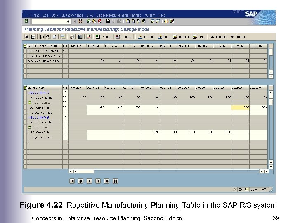Click the cell containing 220 in NRG-B row
This screenshot has height=223, width=297.
(150, 132)
